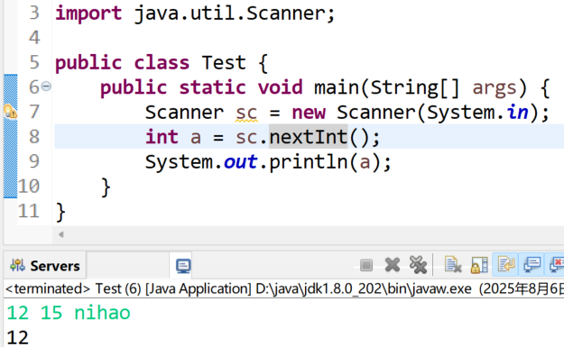Click the blue annotation strip beside line 8
This screenshot has height=347, width=564.
click(11, 137)
